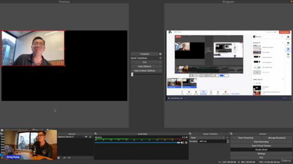Click the streaming status icon beside LIVE

[x=220, y=162]
